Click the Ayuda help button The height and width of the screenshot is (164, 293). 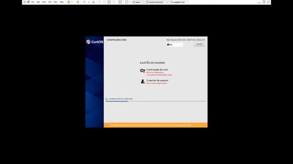pyautogui.click(x=199, y=44)
